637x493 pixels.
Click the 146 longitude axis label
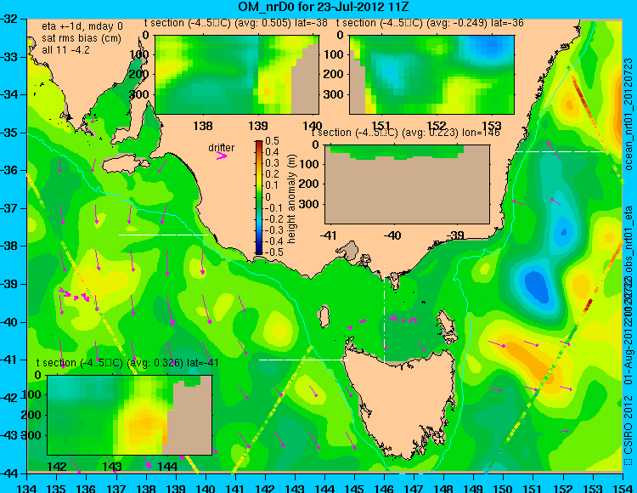(x=384, y=488)
